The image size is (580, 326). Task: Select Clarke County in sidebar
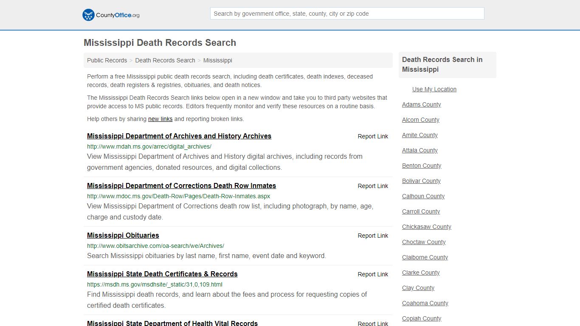421,273
